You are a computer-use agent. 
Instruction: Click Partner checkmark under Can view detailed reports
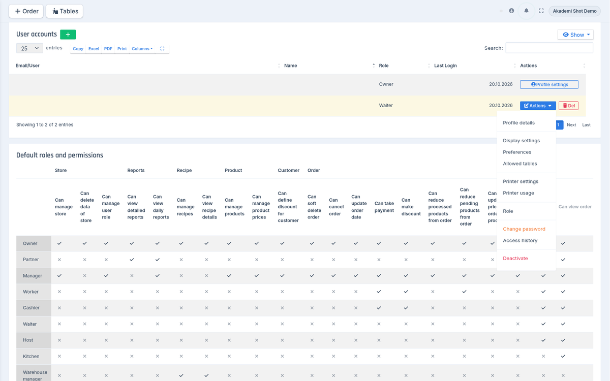coord(132,260)
